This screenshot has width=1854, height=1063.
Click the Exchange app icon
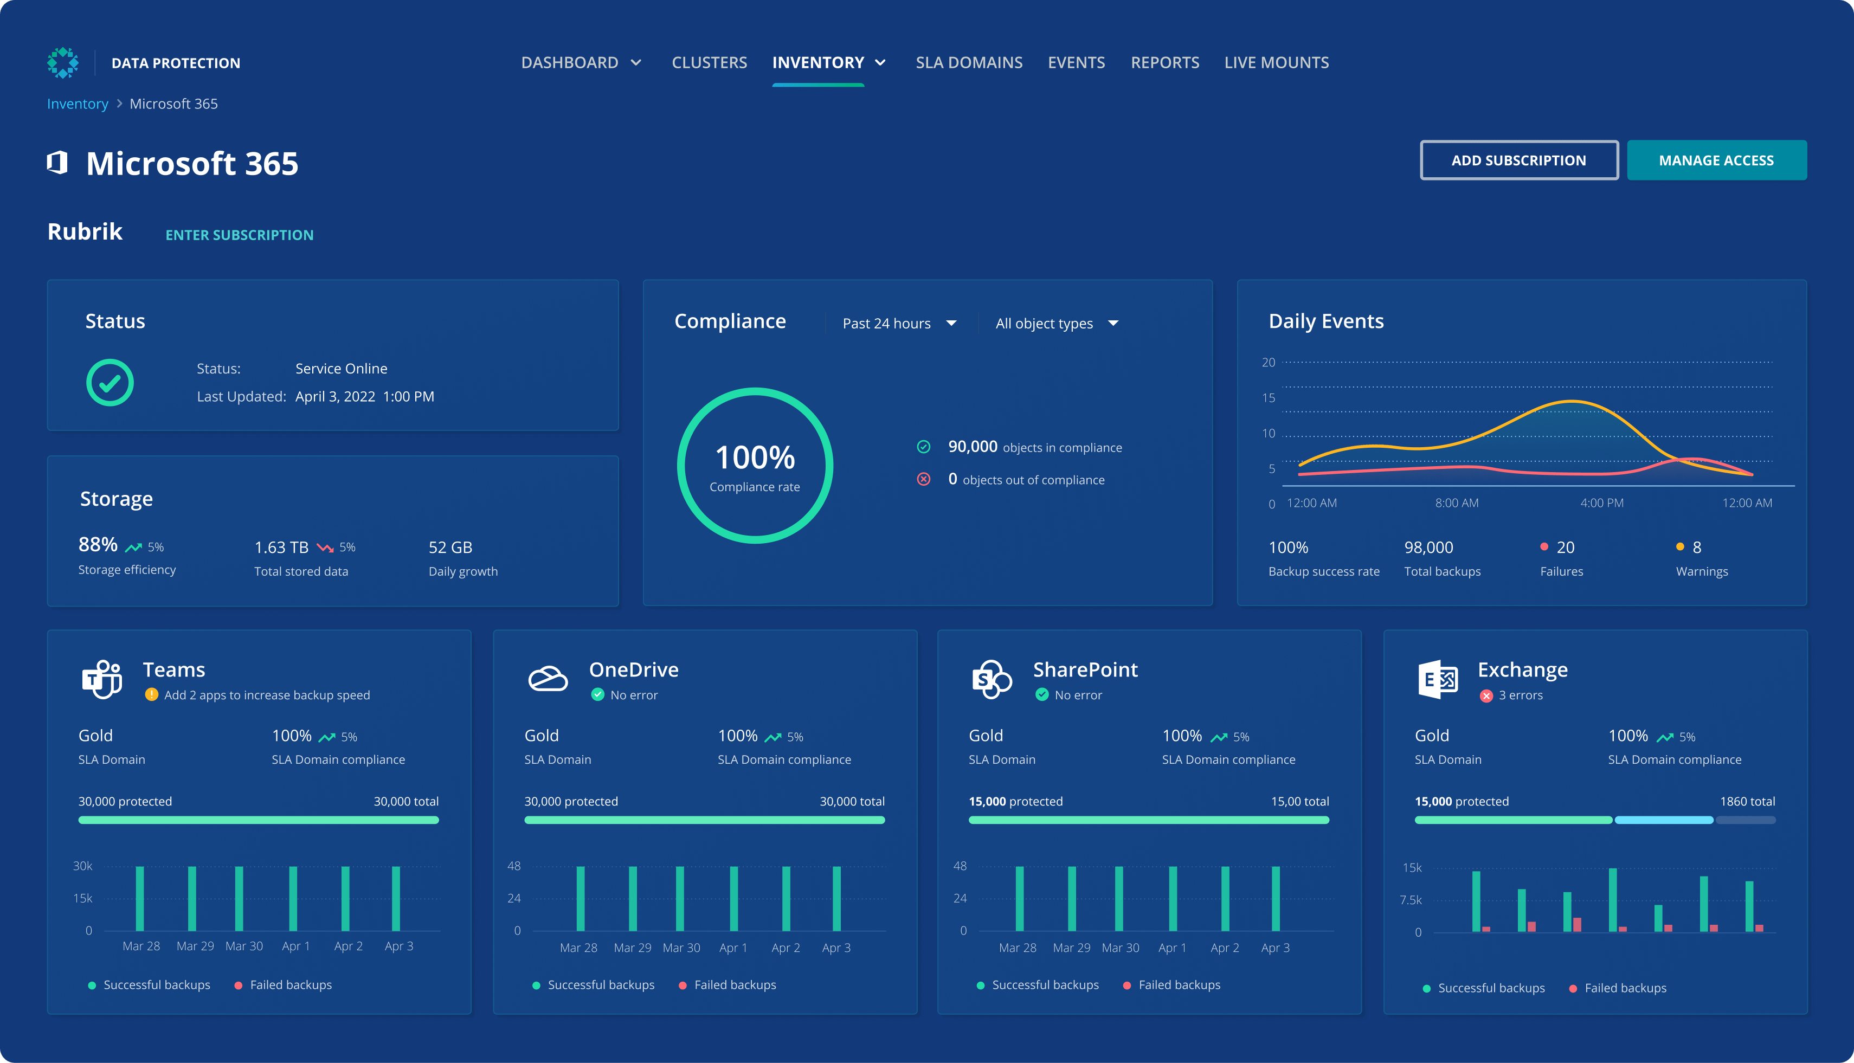point(1437,679)
